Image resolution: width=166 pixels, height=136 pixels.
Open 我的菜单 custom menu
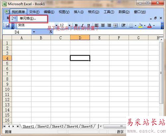(x=18, y=12)
